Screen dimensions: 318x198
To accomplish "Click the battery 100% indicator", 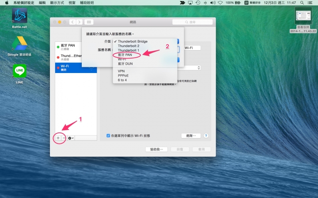I will pos(233,3).
